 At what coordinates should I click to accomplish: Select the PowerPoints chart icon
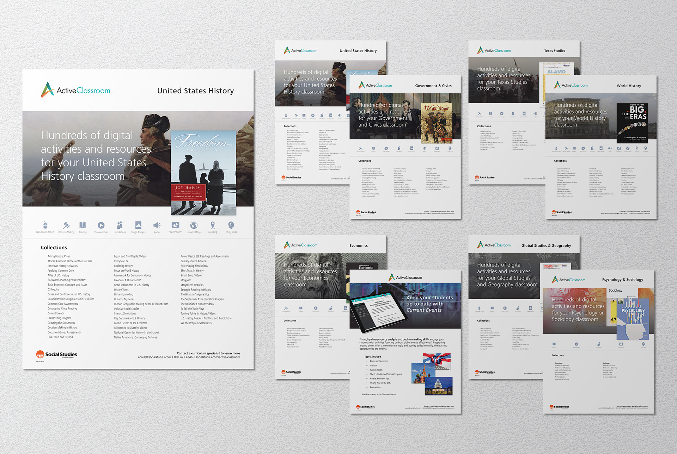tap(175, 225)
